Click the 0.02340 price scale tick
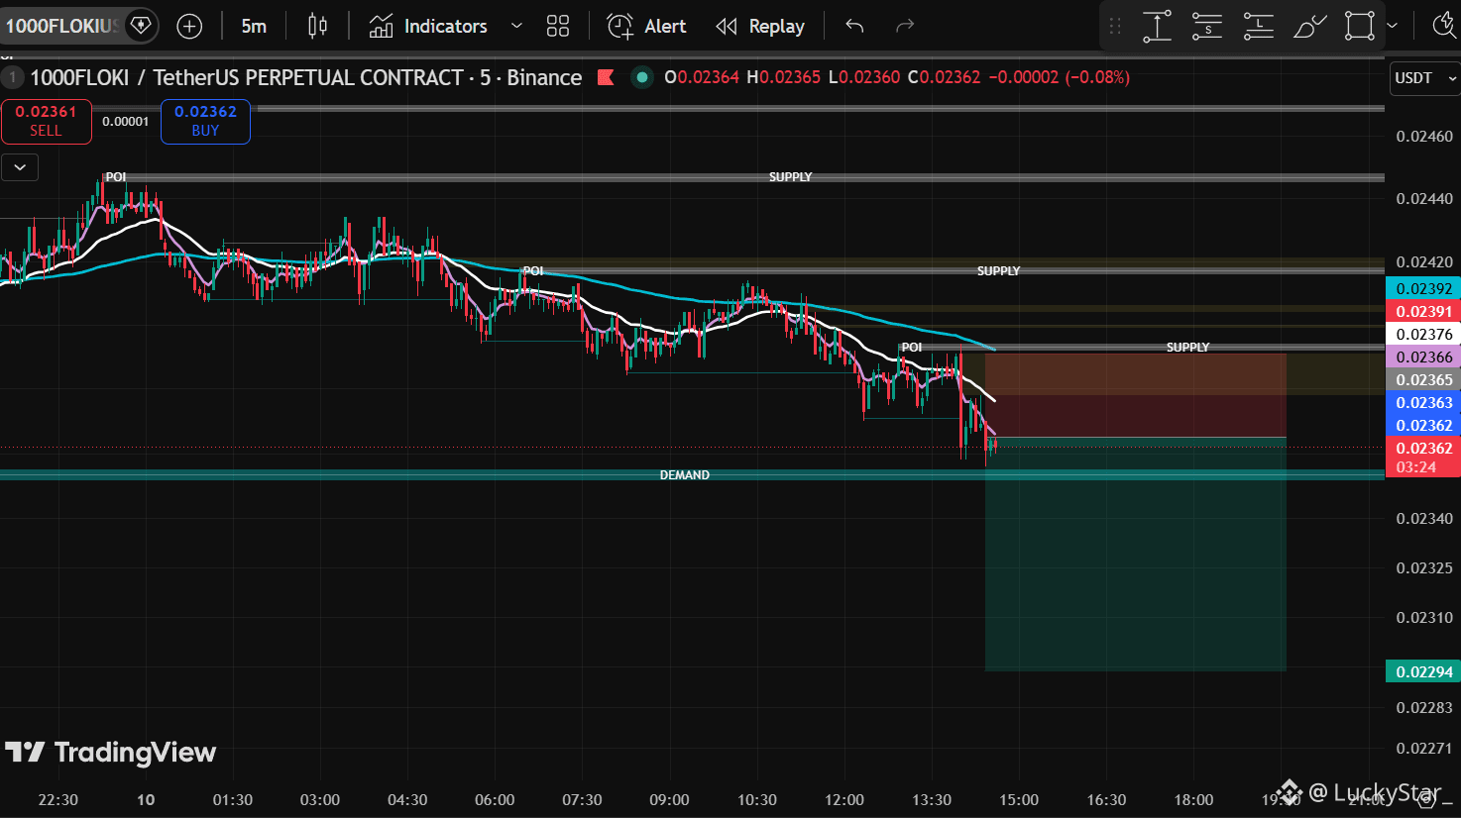Screen dimensions: 1461x818 coord(1424,519)
